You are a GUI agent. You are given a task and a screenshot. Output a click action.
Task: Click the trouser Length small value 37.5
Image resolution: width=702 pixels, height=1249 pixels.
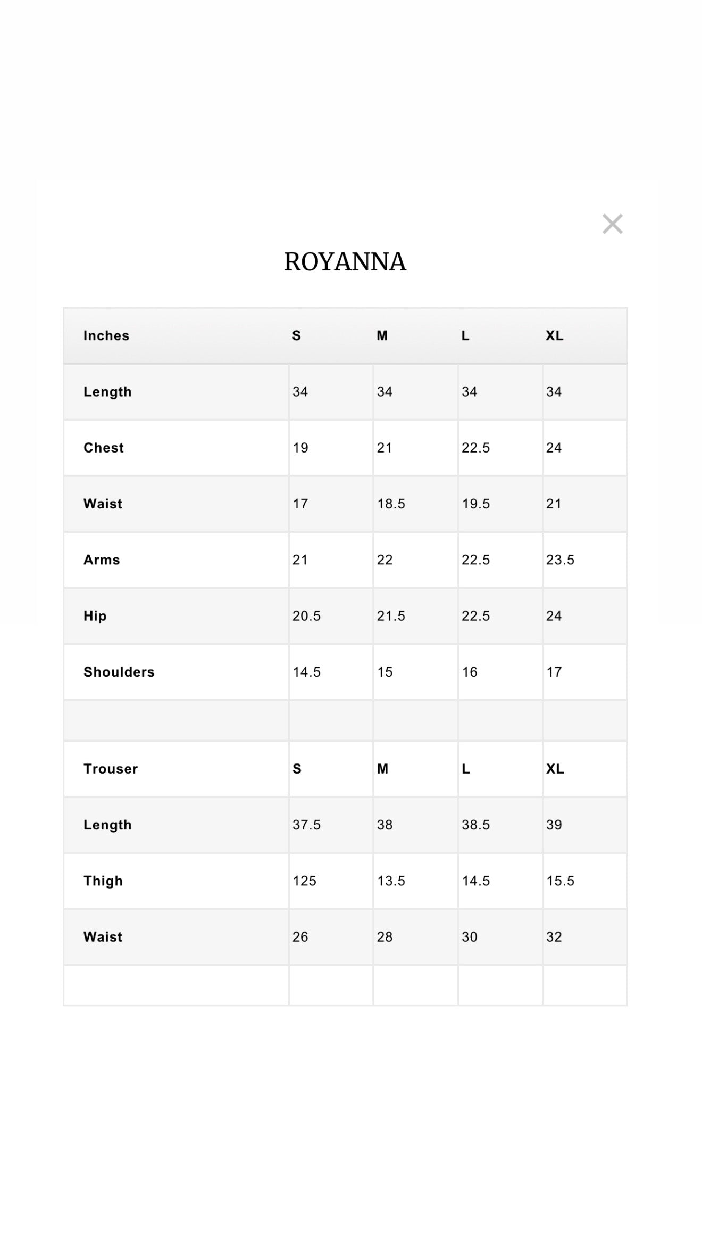(306, 825)
